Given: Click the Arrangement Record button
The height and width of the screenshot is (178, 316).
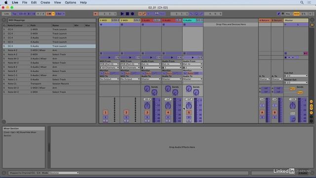Looking at the screenshot, I should pyautogui.click(x=132, y=14).
